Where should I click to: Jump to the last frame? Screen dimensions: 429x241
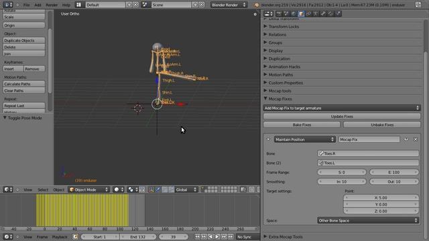pyautogui.click(x=231, y=236)
